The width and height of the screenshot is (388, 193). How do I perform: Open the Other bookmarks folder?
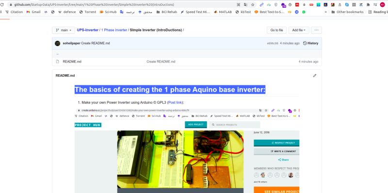(x=347, y=12)
